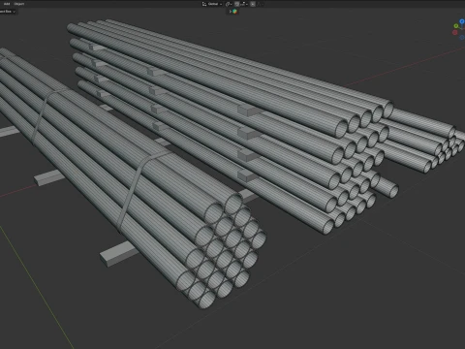Click the green Y axis gizmo ball
This screenshot has width=465, height=349.
tap(456, 26)
